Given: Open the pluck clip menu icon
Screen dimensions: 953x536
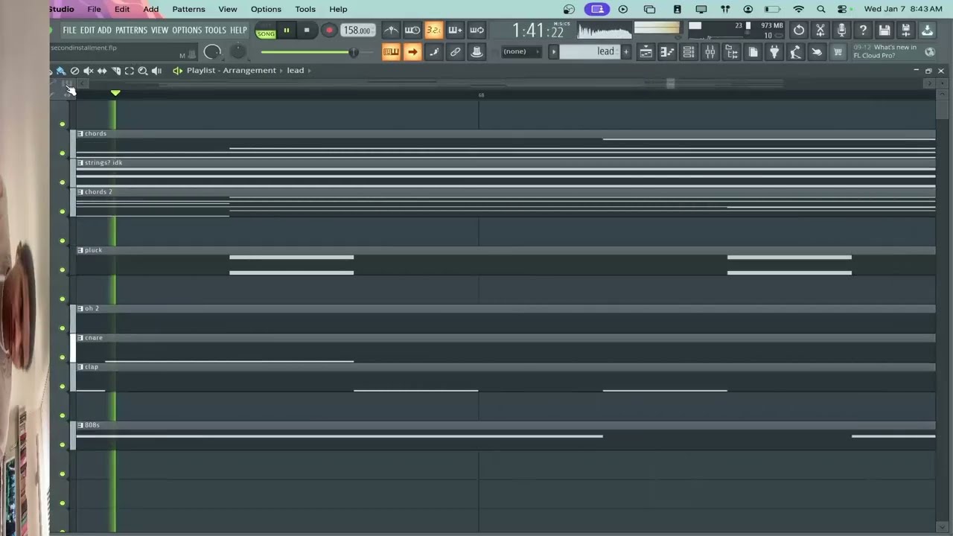Looking at the screenshot, I should 80,250.
